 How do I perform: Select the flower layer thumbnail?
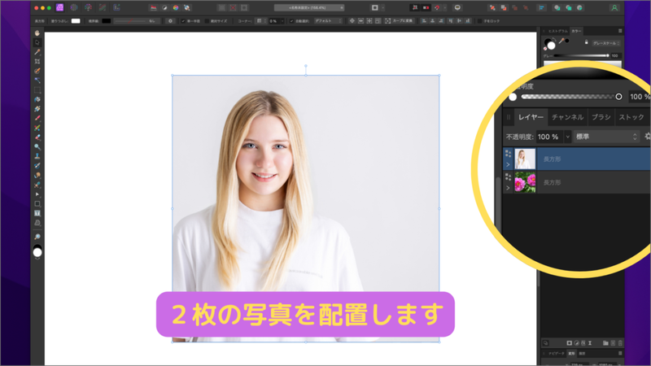click(525, 182)
